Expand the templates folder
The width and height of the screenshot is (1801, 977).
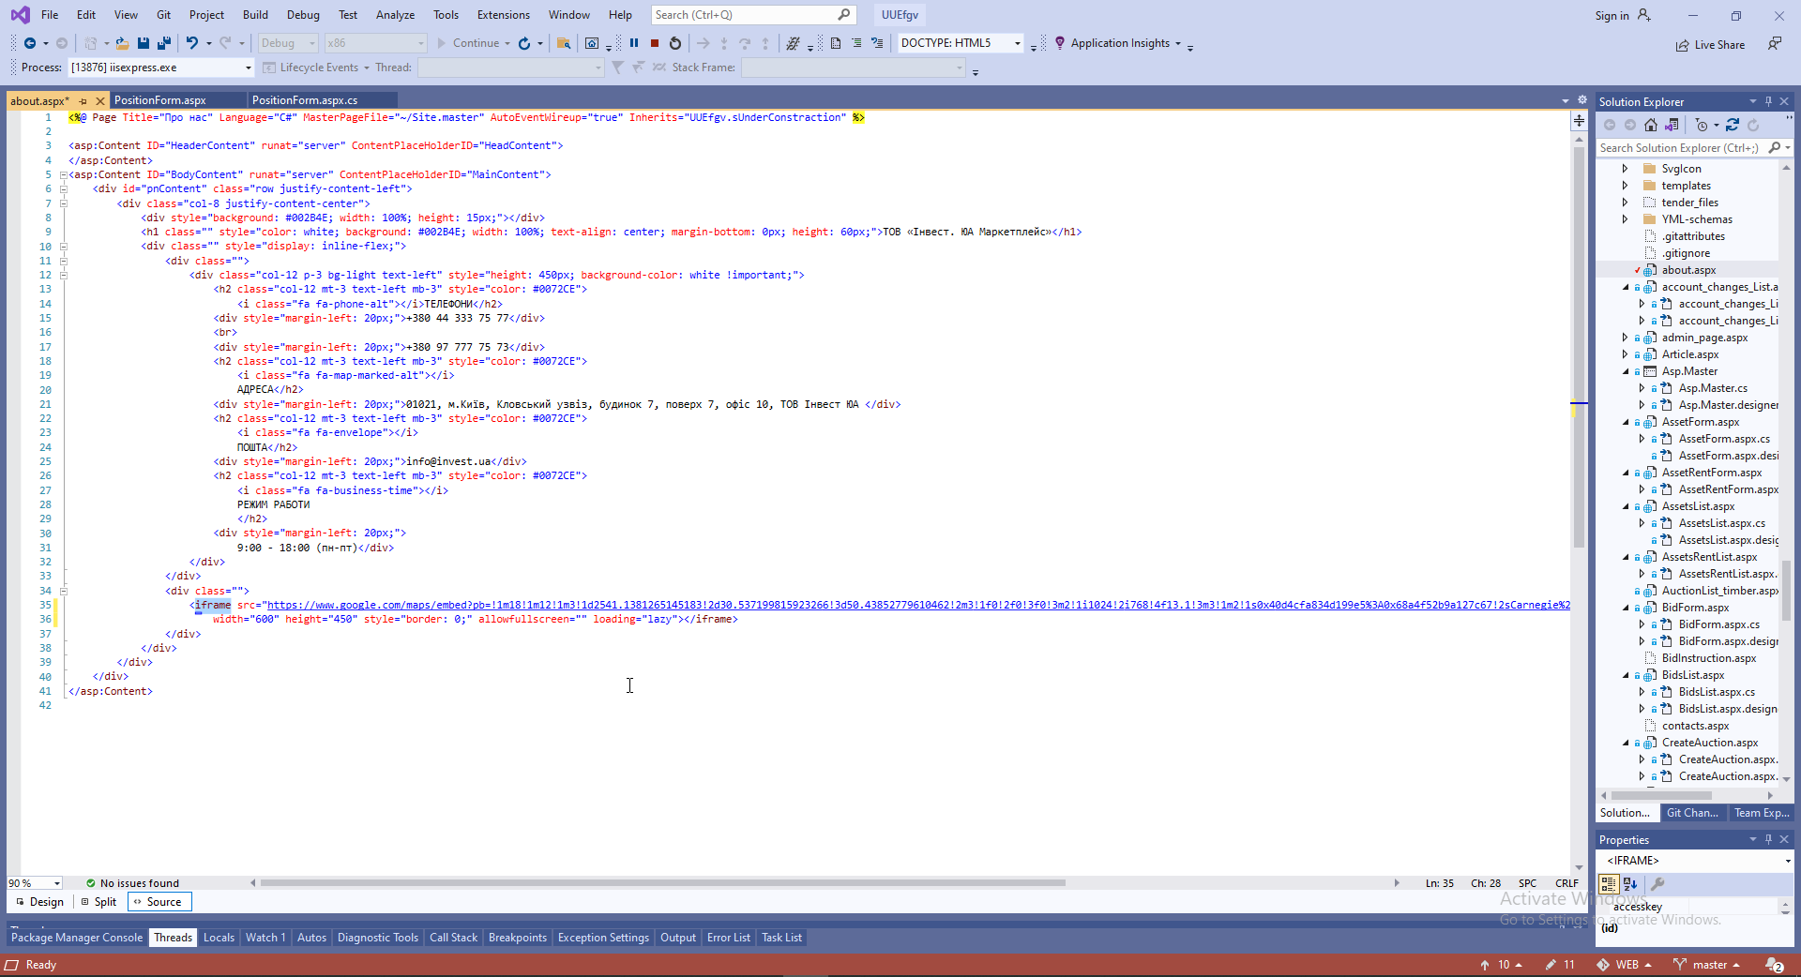tap(1626, 186)
